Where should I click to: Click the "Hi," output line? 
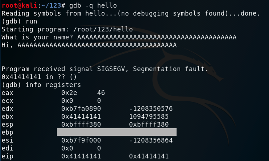pyautogui.click(x=89, y=45)
